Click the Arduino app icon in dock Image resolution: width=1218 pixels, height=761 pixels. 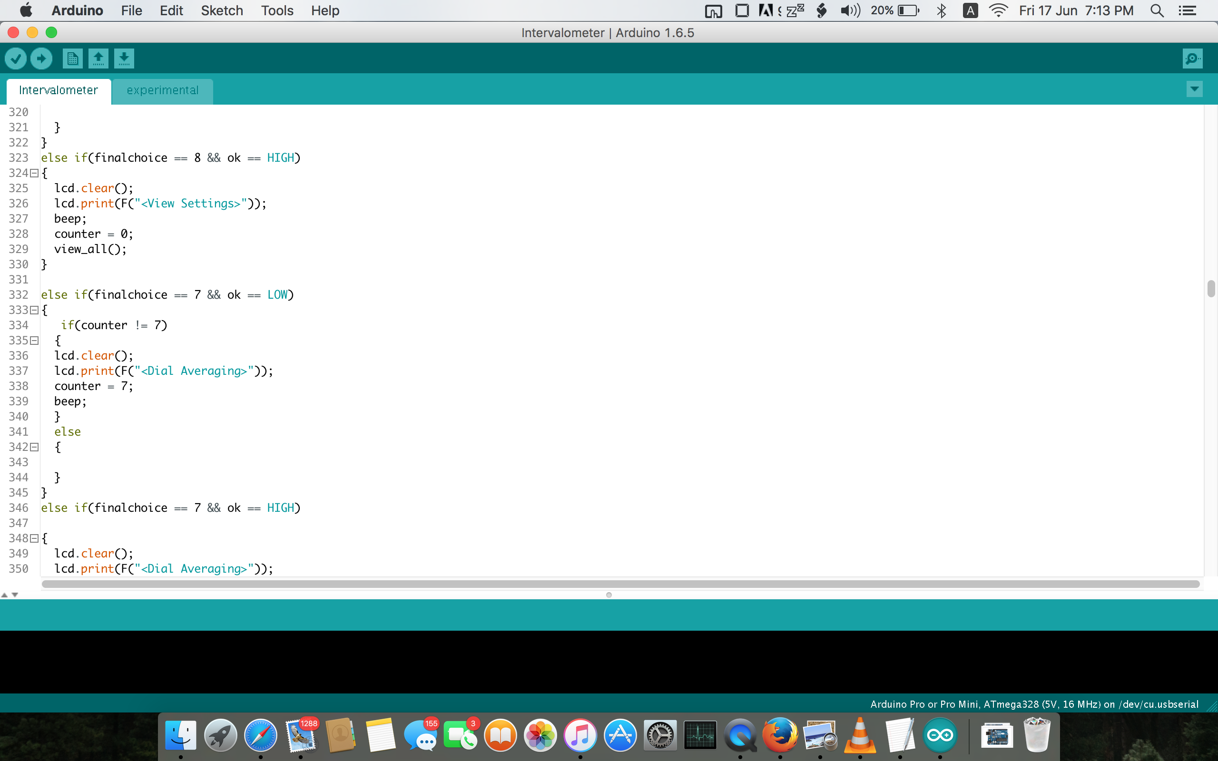point(940,735)
